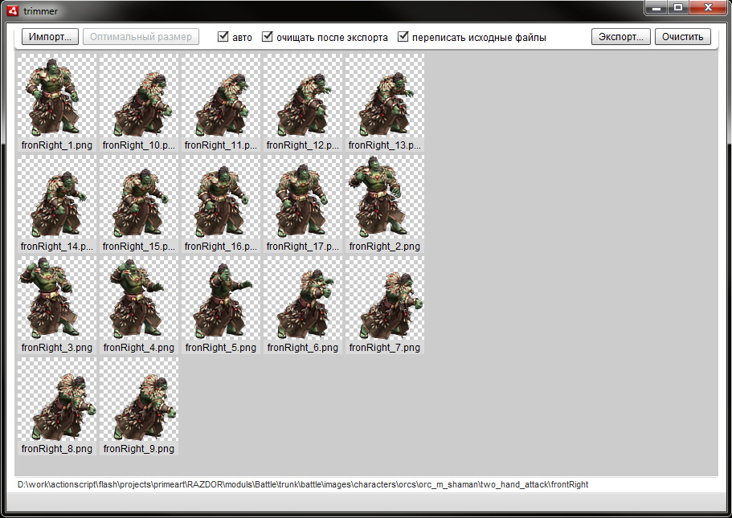Viewport: 732px width, 518px height.
Task: Select the fronRight_14.p... thumbnail
Action: pos(56,203)
